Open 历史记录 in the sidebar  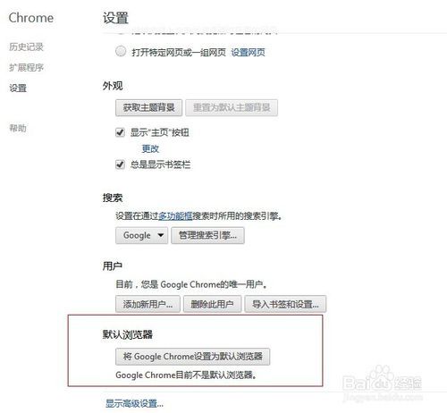26,46
